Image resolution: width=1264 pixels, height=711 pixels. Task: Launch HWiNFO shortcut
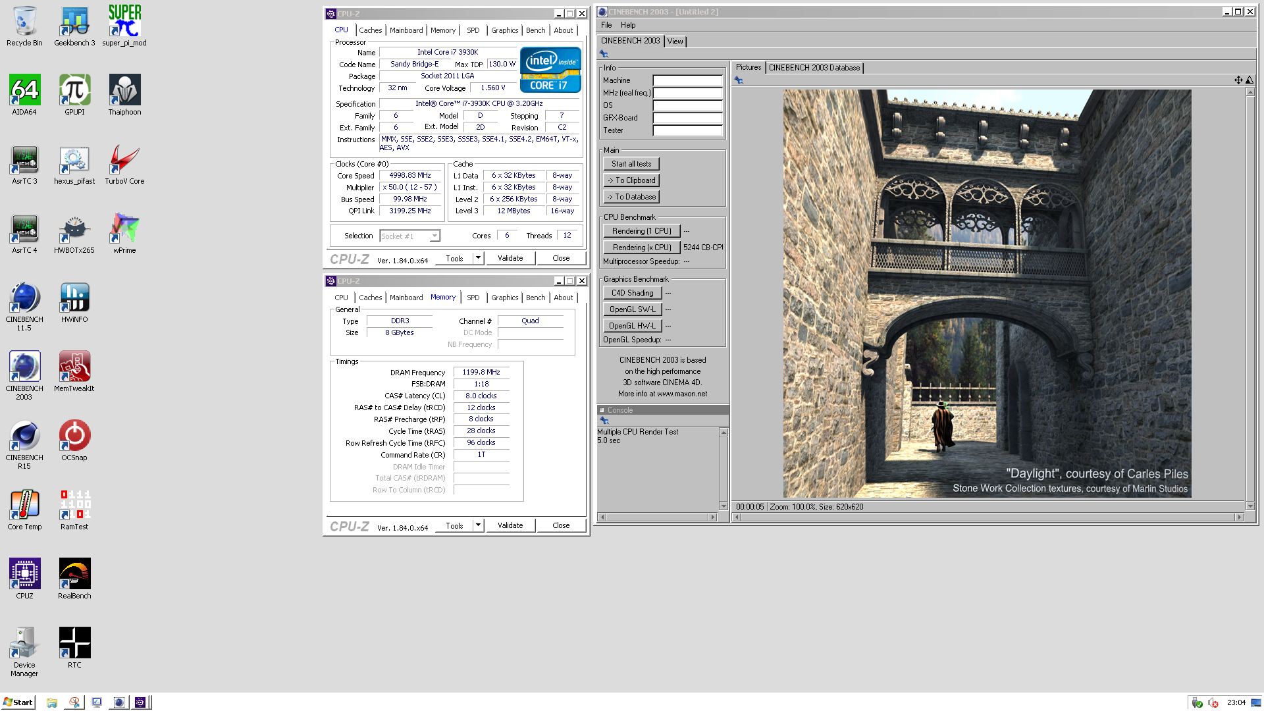pos(74,303)
